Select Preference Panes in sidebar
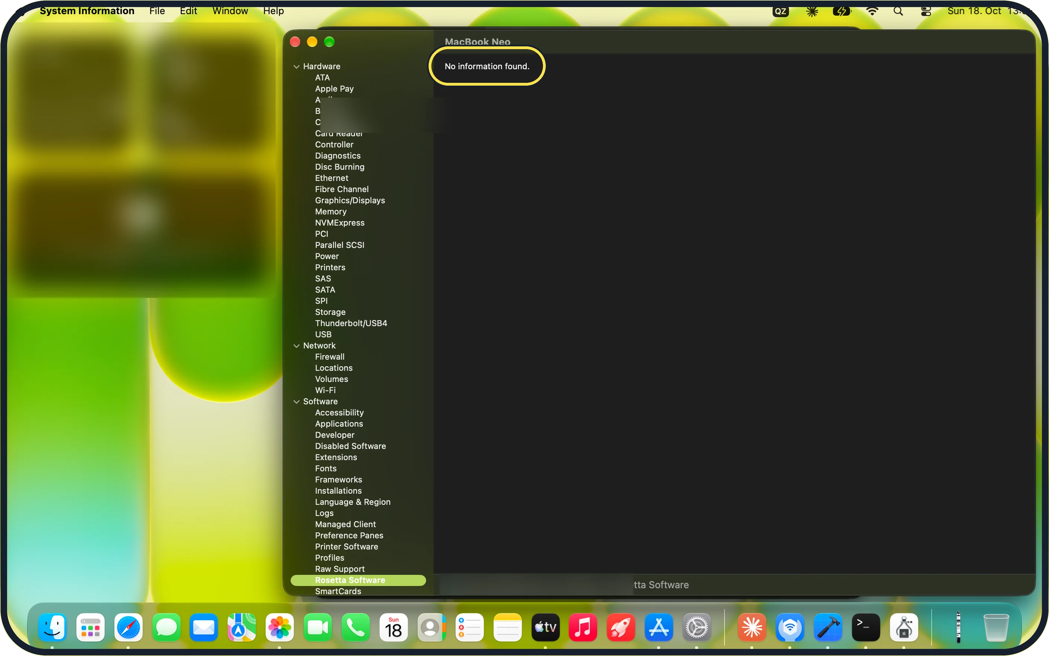The image size is (1049, 656). coord(349,535)
